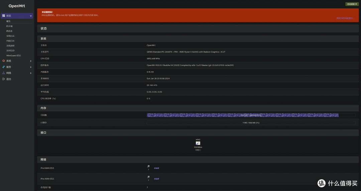The image size is (361, 191).
Task: Click the QEMU Standard PC model text
Action: click(x=186, y=52)
